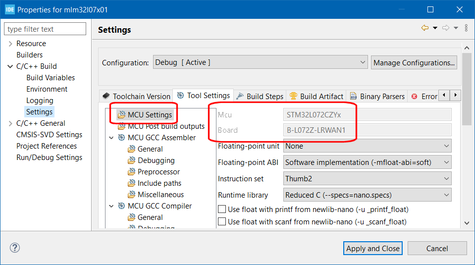Image resolution: width=475 pixels, height=265 pixels.
Task: Click the IDE icon in the title bar
Action: (x=10, y=10)
